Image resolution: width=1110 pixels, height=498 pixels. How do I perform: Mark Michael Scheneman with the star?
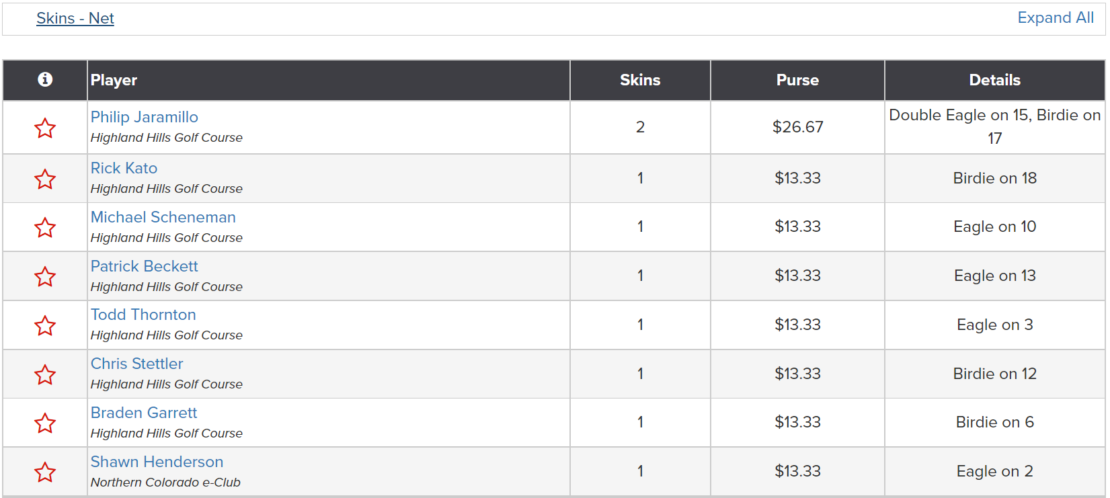[x=45, y=227]
